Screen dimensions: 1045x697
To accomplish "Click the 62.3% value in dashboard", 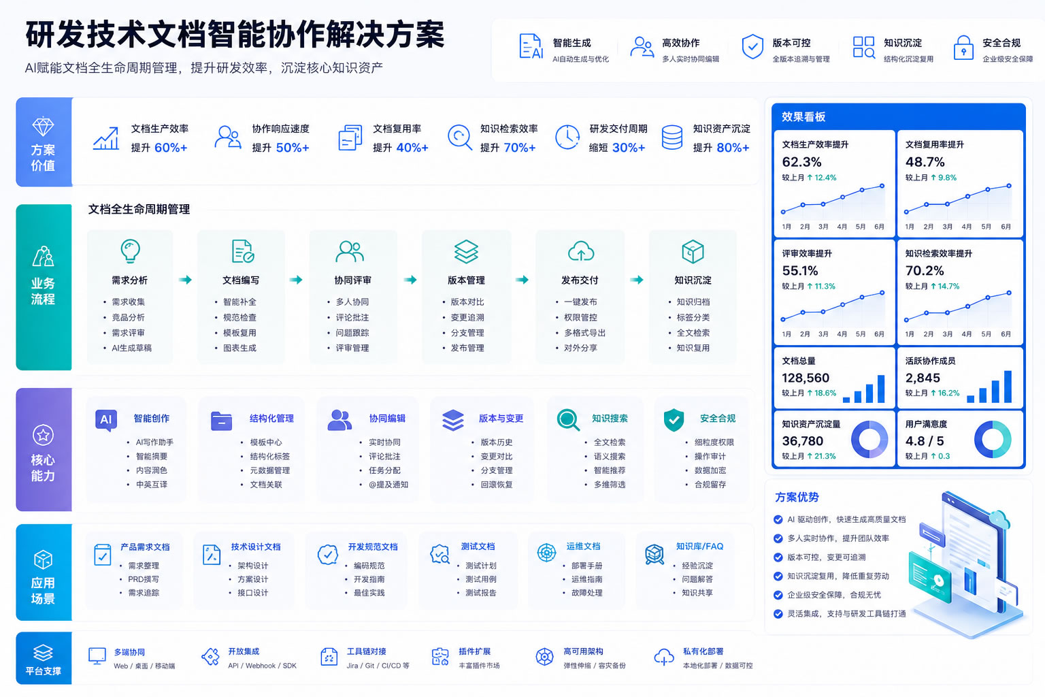I will 801,162.
